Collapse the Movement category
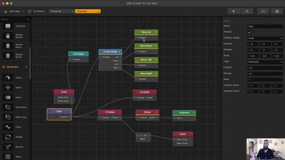This screenshot has height=160, width=285. pos(26,67)
